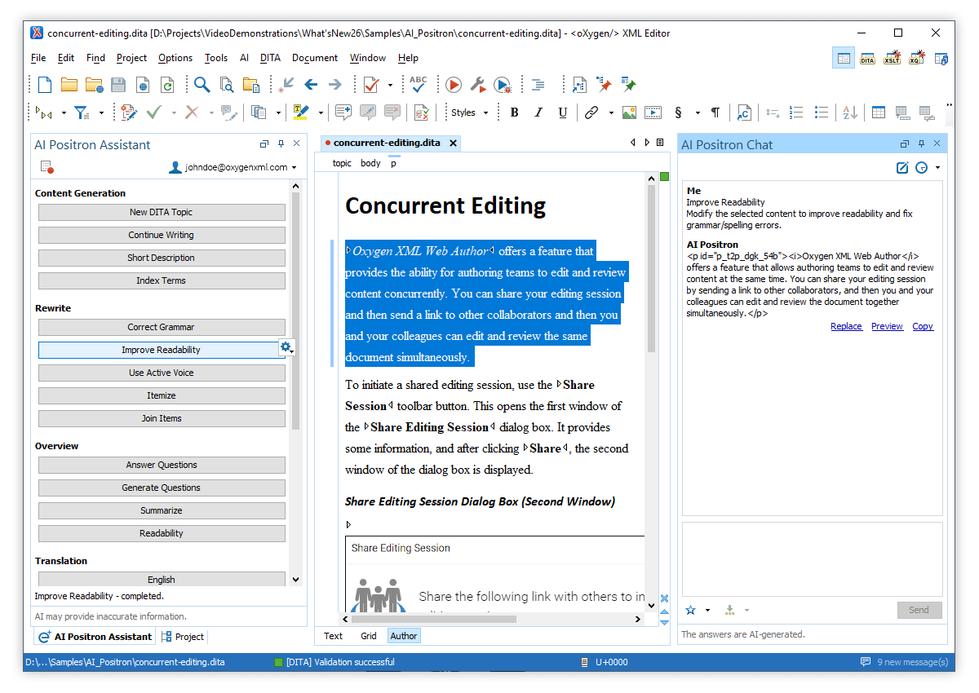Click the Continue Writing button
Screen dimensions: 979x693
coord(162,235)
